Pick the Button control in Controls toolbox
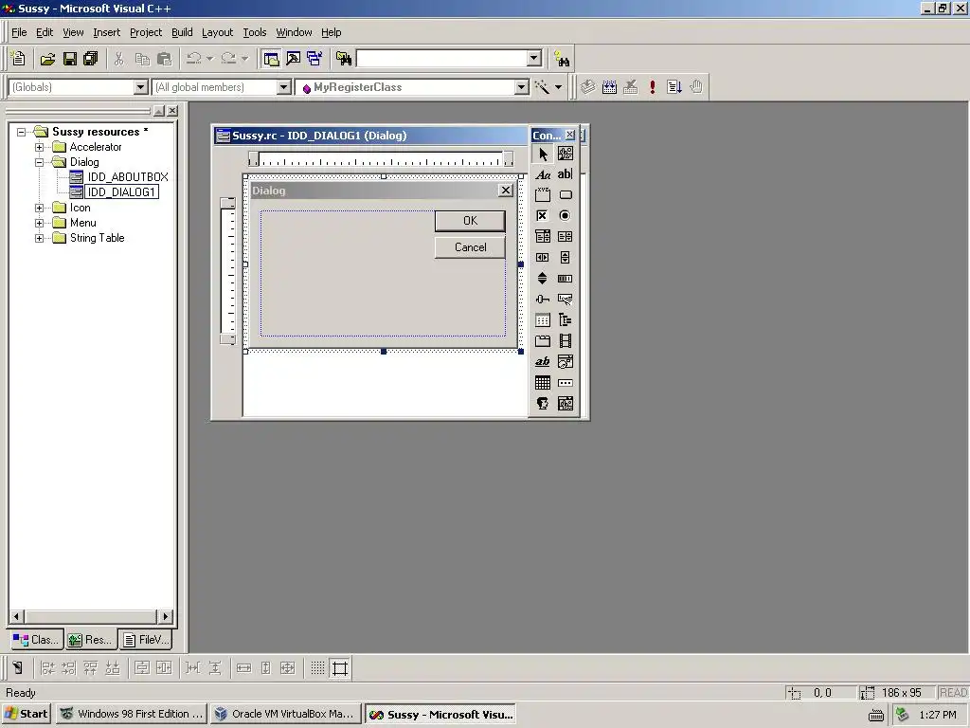Viewport: 970px width, 728px height. (x=566, y=195)
